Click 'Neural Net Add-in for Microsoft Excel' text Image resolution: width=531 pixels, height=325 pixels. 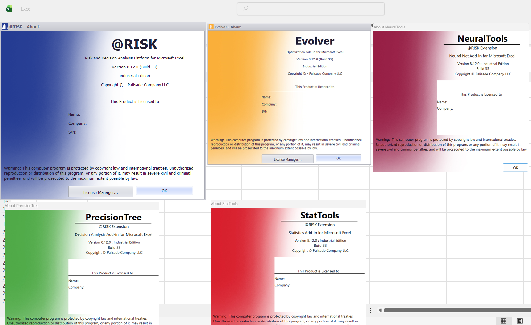tap(482, 56)
